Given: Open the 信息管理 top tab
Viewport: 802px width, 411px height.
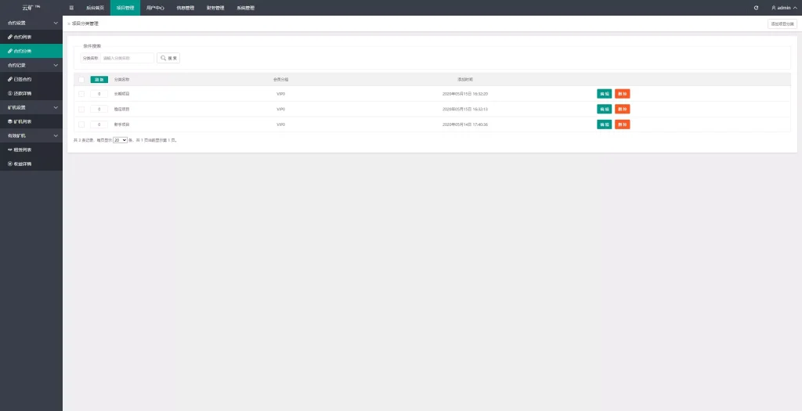Looking at the screenshot, I should coord(185,8).
